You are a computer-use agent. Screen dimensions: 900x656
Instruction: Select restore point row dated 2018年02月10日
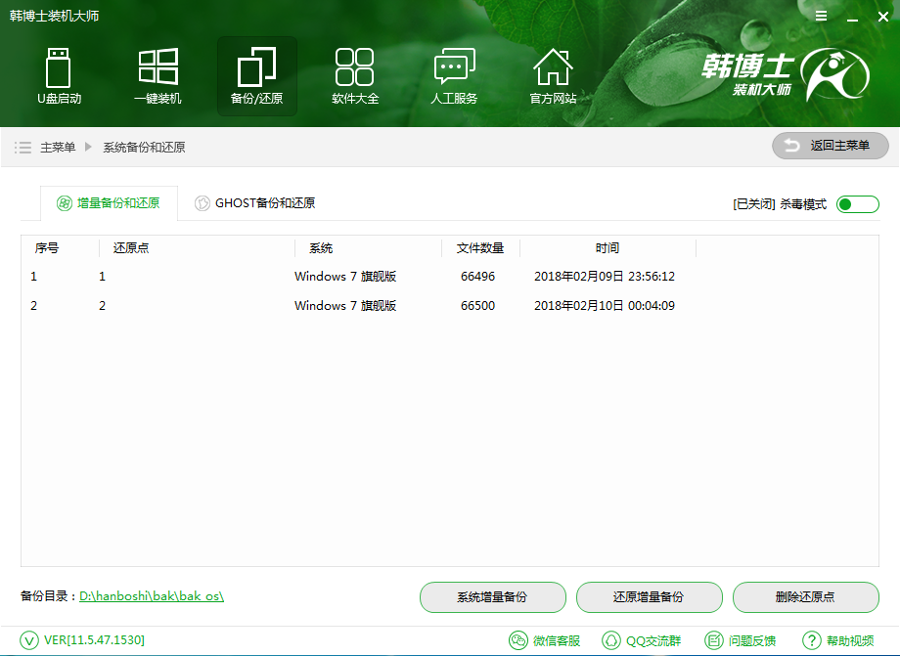tap(391, 305)
